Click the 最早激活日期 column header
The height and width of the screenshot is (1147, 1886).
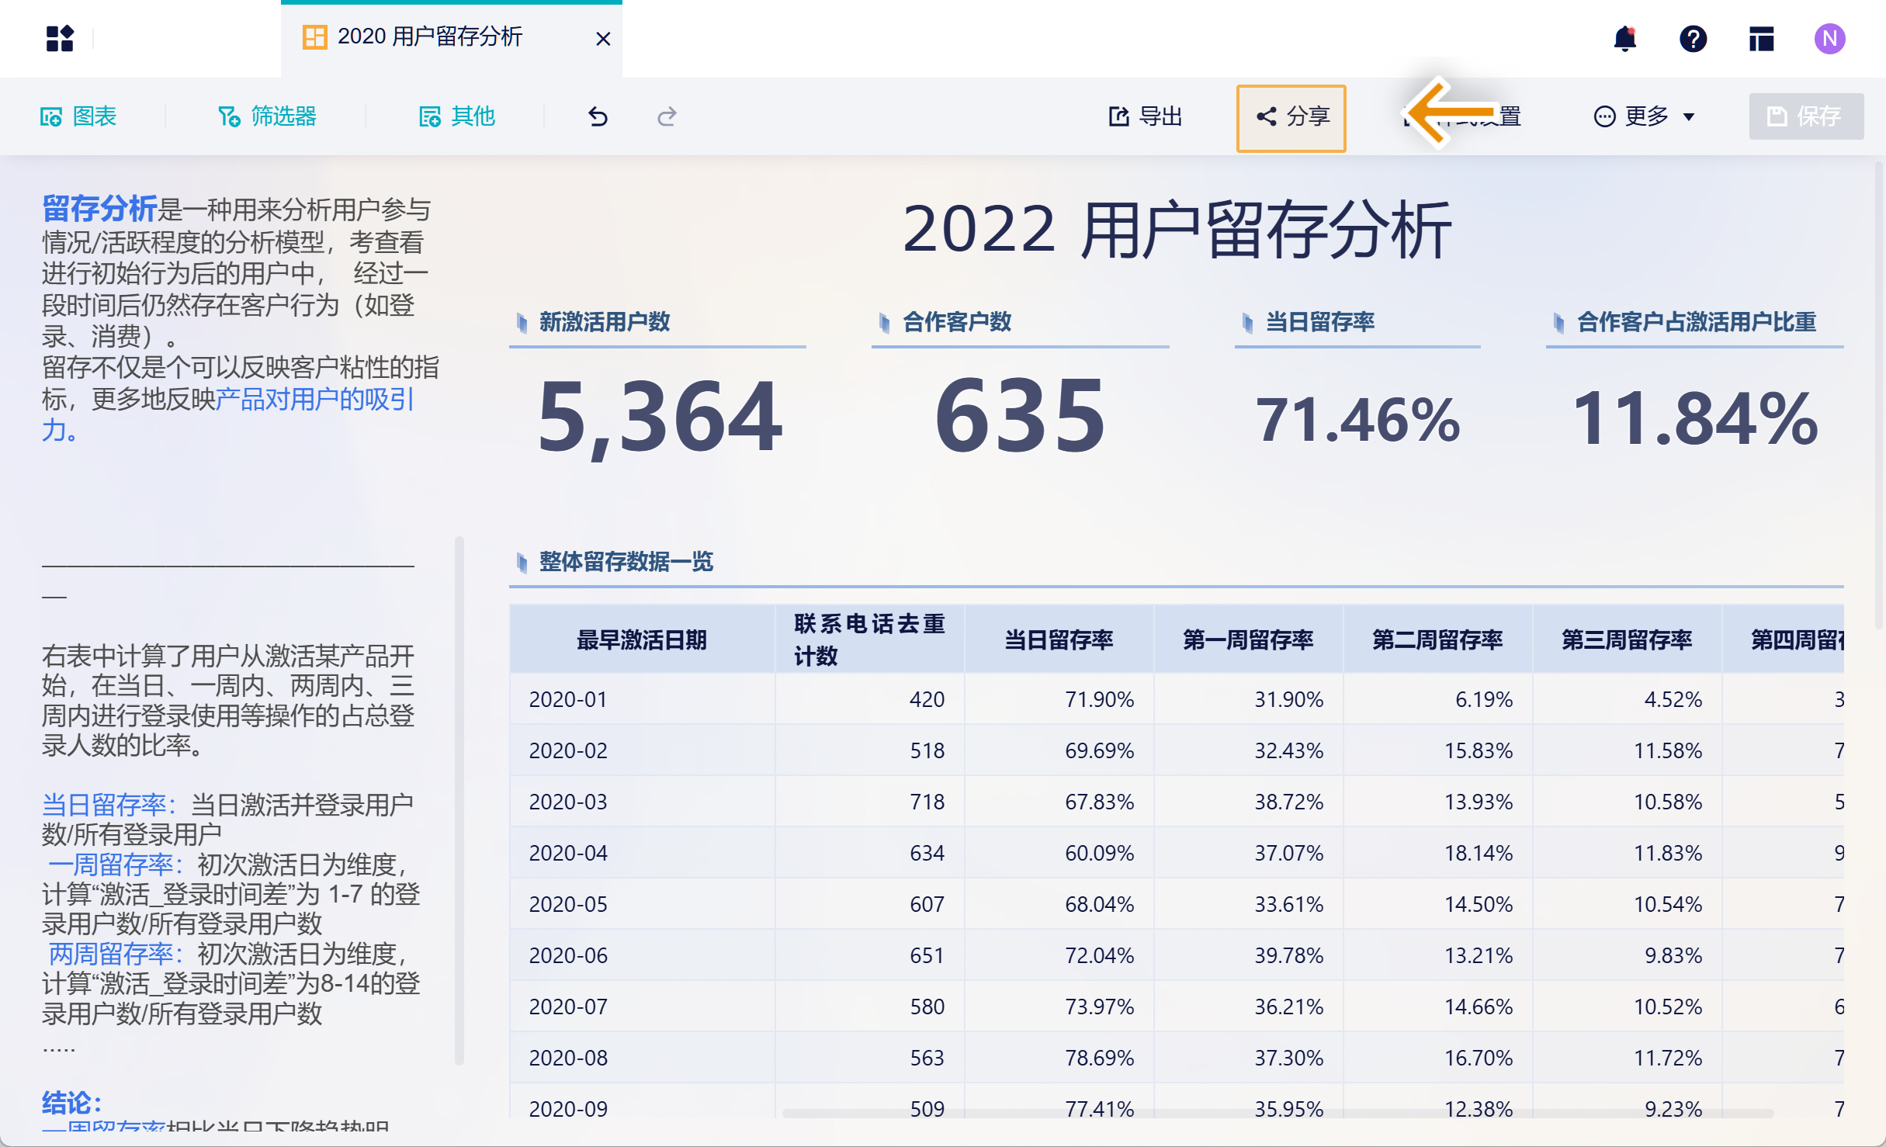point(641,639)
